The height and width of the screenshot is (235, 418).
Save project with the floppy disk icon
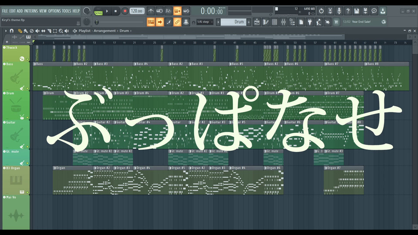[x=357, y=11]
